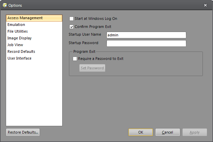Go to Job View options
Viewport: 213px width, 142px height.
click(x=15, y=45)
